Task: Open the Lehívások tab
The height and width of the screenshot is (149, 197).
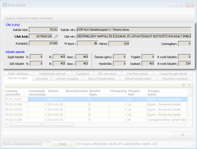Action: click(42, 79)
